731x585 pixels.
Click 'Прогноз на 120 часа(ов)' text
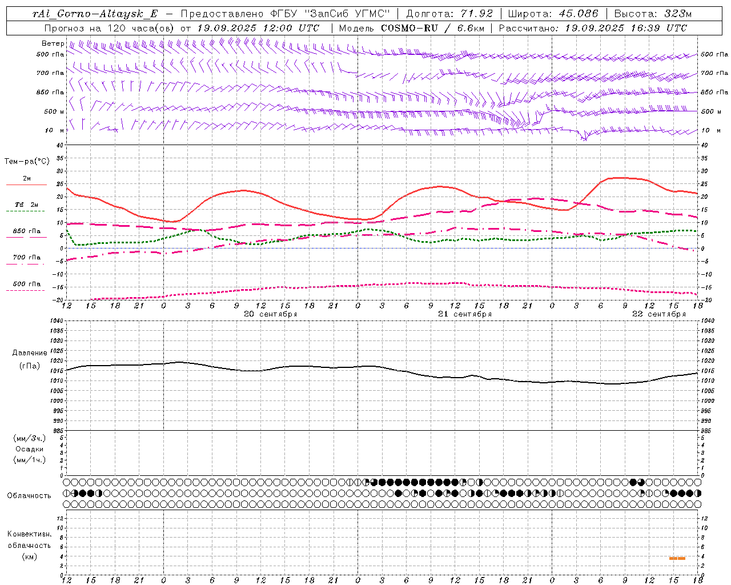tap(110, 28)
